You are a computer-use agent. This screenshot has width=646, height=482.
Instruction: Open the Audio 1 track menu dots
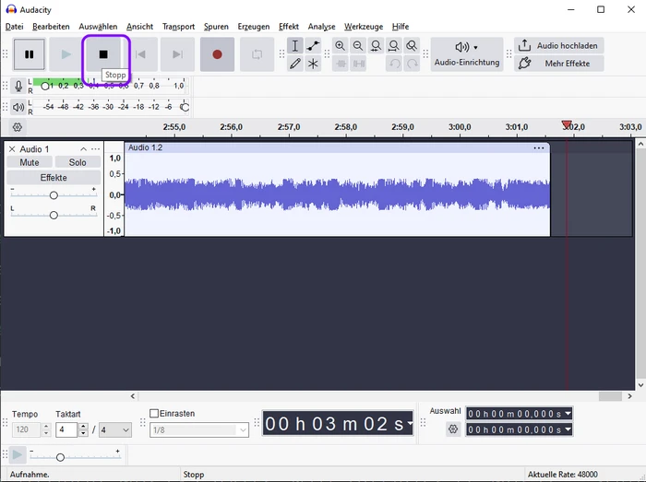(x=96, y=149)
